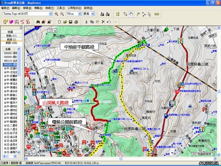Image resolution: width=221 pixels, height=166 pixels.
Task: Switch to the 航跡 (106) tab
Action: [11, 43]
